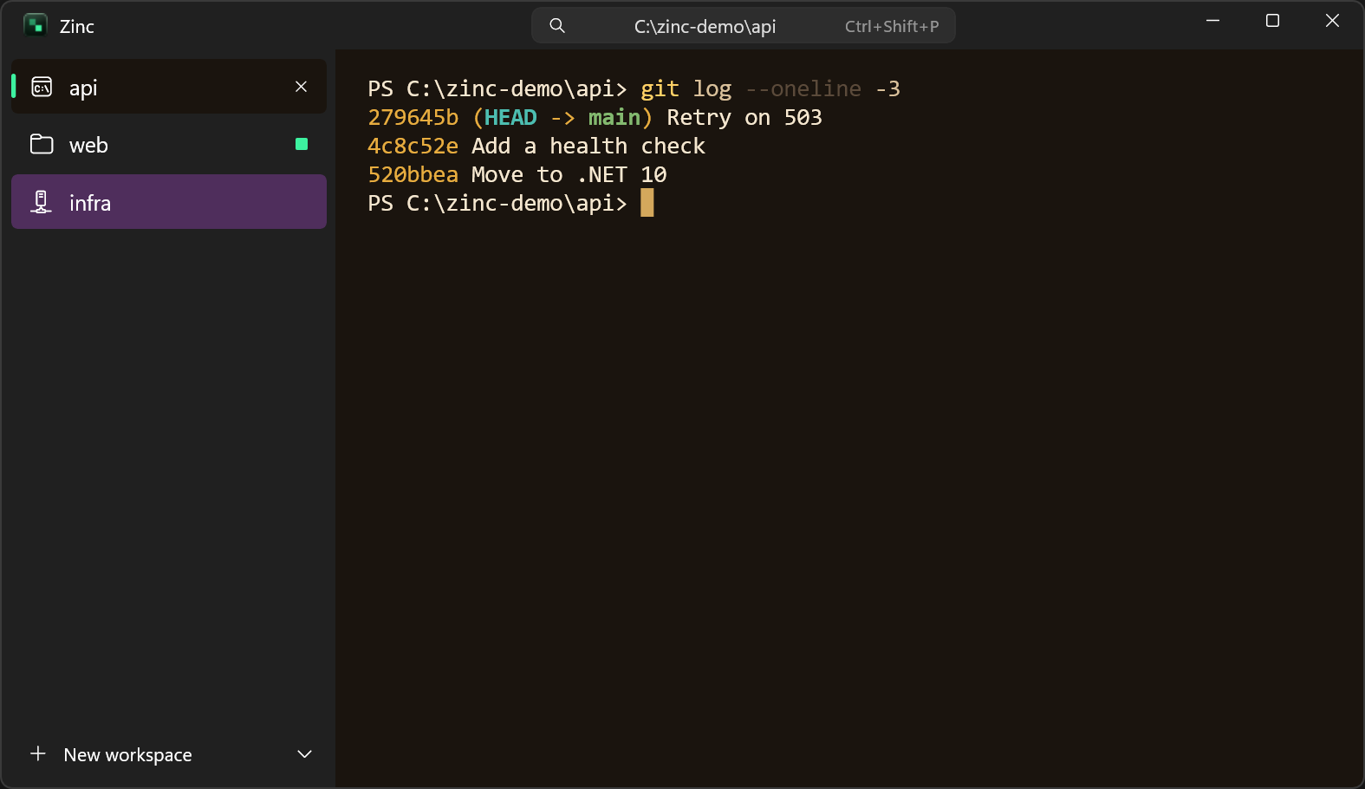
Task: Click the HEAD label in git log
Action: tap(510, 117)
